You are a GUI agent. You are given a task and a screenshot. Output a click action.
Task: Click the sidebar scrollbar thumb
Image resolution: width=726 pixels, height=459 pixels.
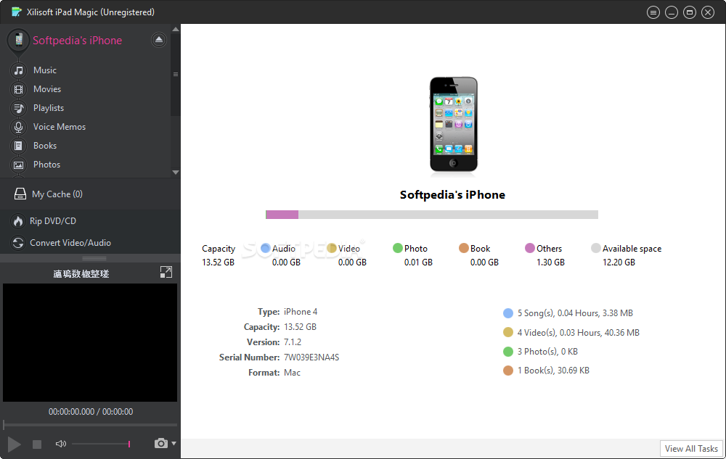pos(176,75)
